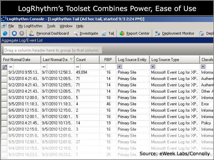Click the Aggregate Log/Event List panel title

click(22, 40)
